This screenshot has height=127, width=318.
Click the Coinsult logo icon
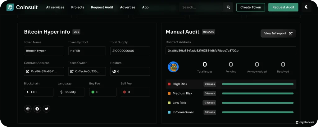coord(10,7)
